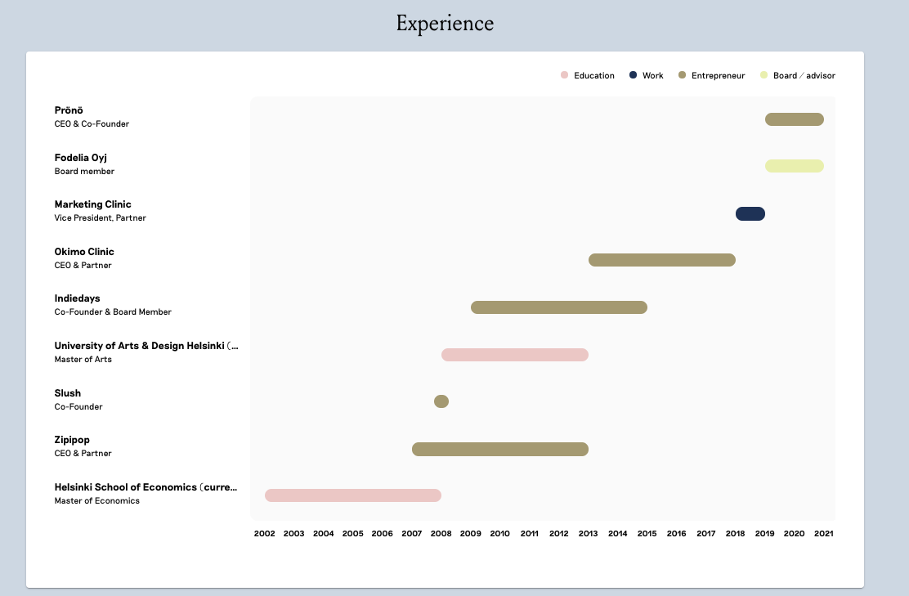909x596 pixels.
Task: Click the Marketing Clinic navy work bar
Action: point(750,213)
